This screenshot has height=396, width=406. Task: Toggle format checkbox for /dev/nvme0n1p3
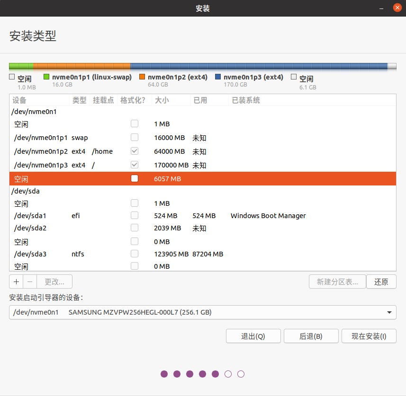click(134, 165)
